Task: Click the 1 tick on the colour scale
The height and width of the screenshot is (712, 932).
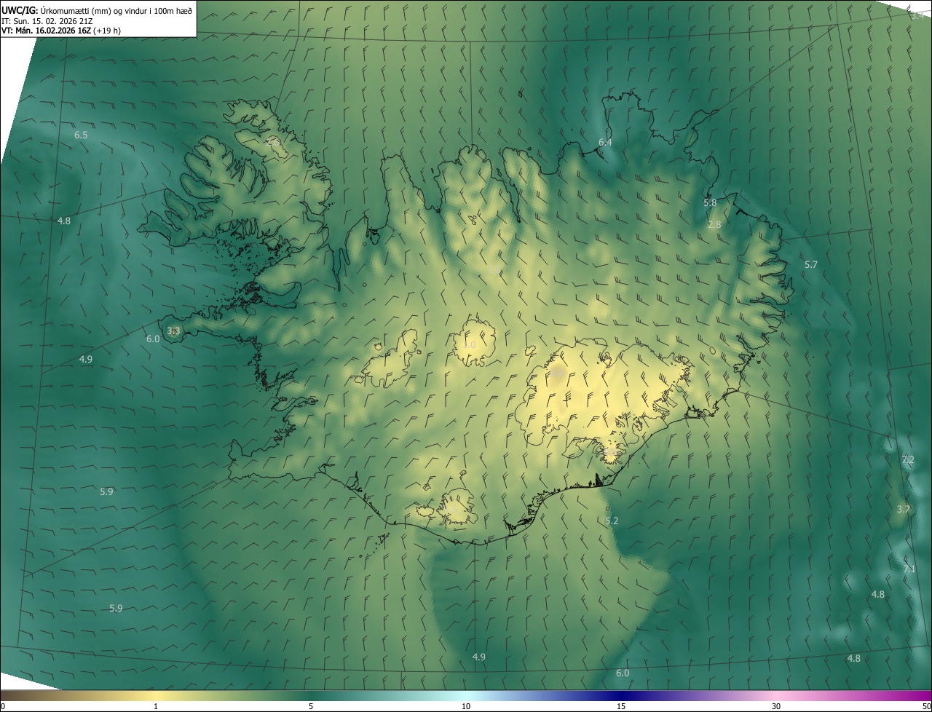Action: (x=156, y=707)
